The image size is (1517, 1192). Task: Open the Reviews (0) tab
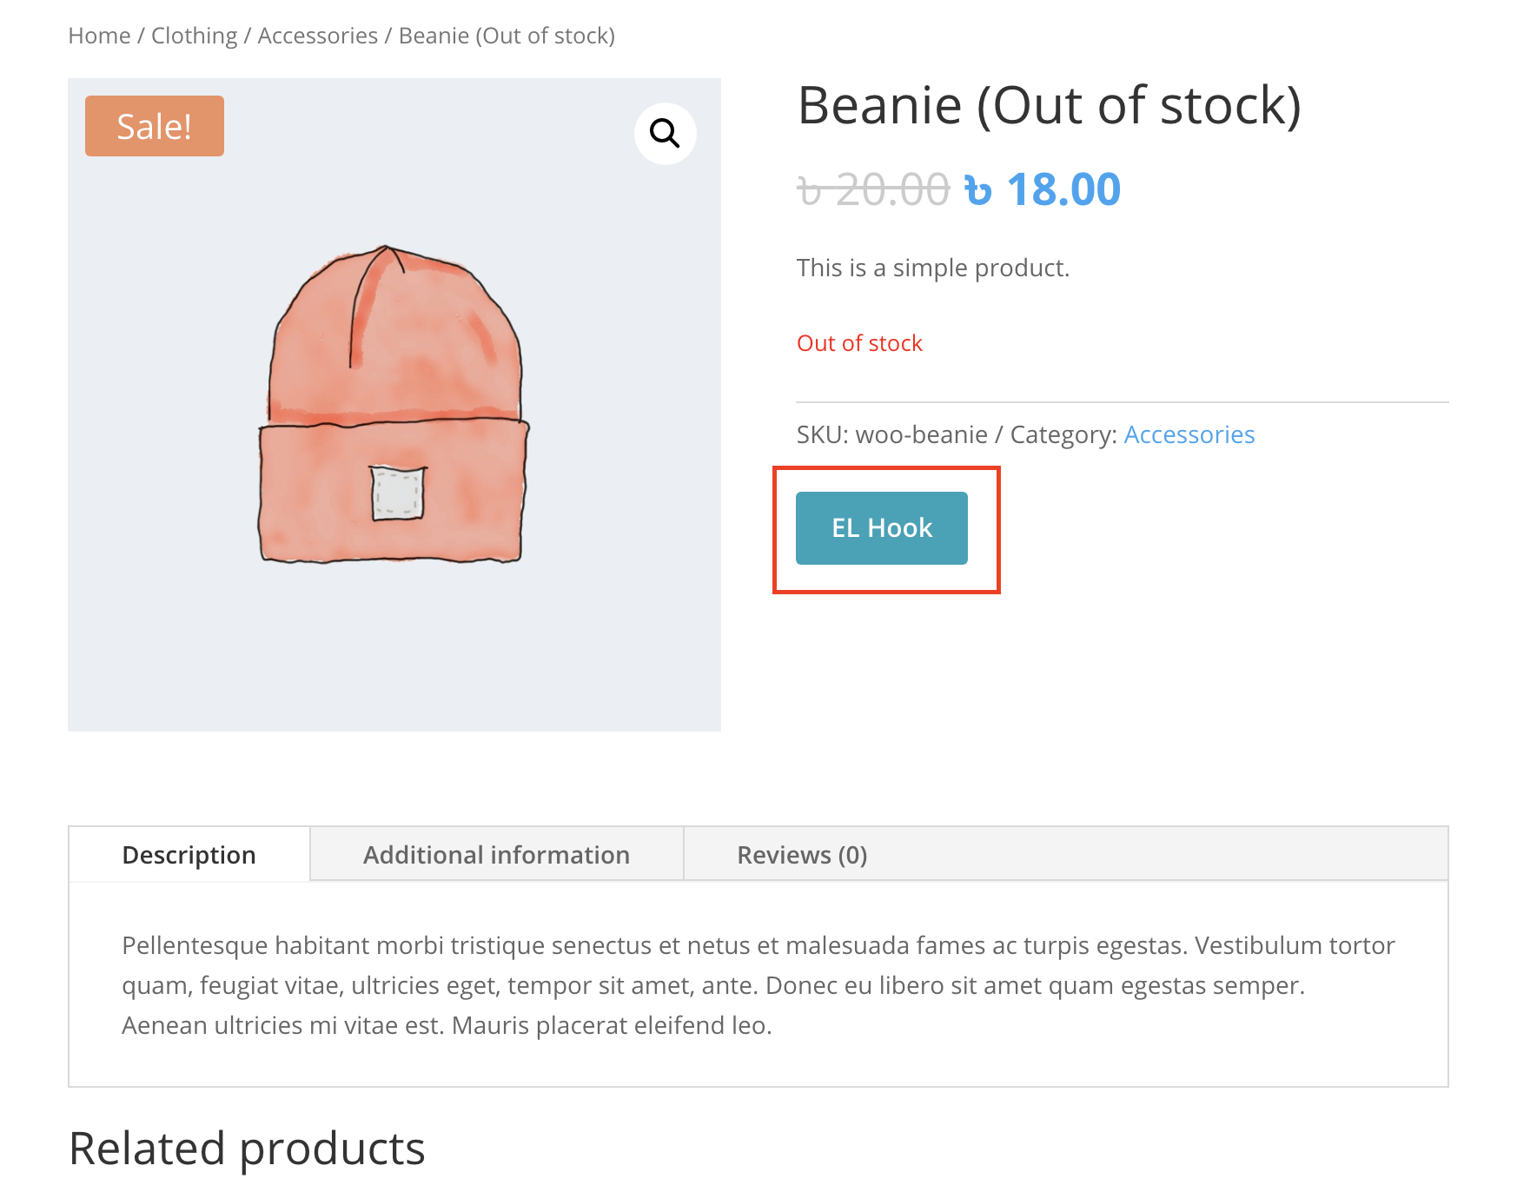801,854
